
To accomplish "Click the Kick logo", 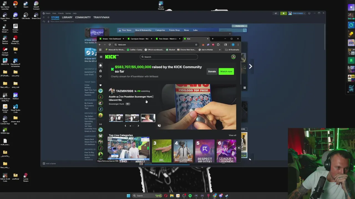I will [x=111, y=57].
